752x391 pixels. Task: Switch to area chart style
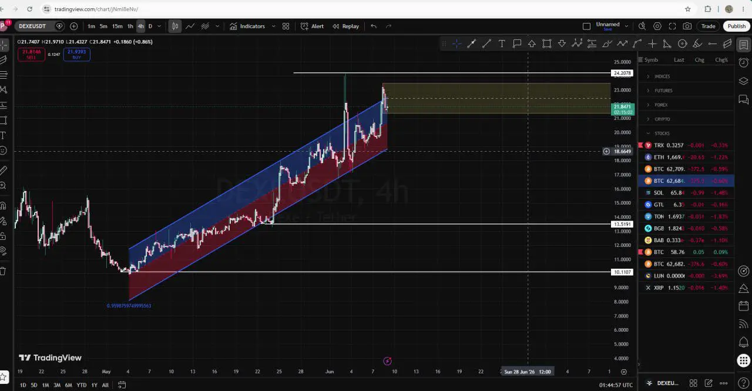pyautogui.click(x=205, y=26)
